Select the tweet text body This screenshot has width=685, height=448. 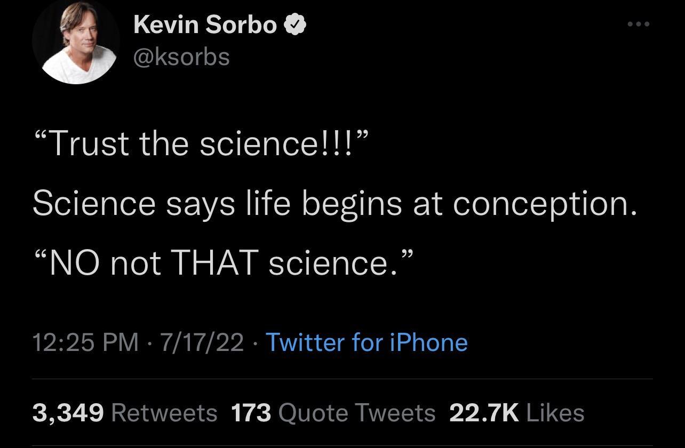335,203
